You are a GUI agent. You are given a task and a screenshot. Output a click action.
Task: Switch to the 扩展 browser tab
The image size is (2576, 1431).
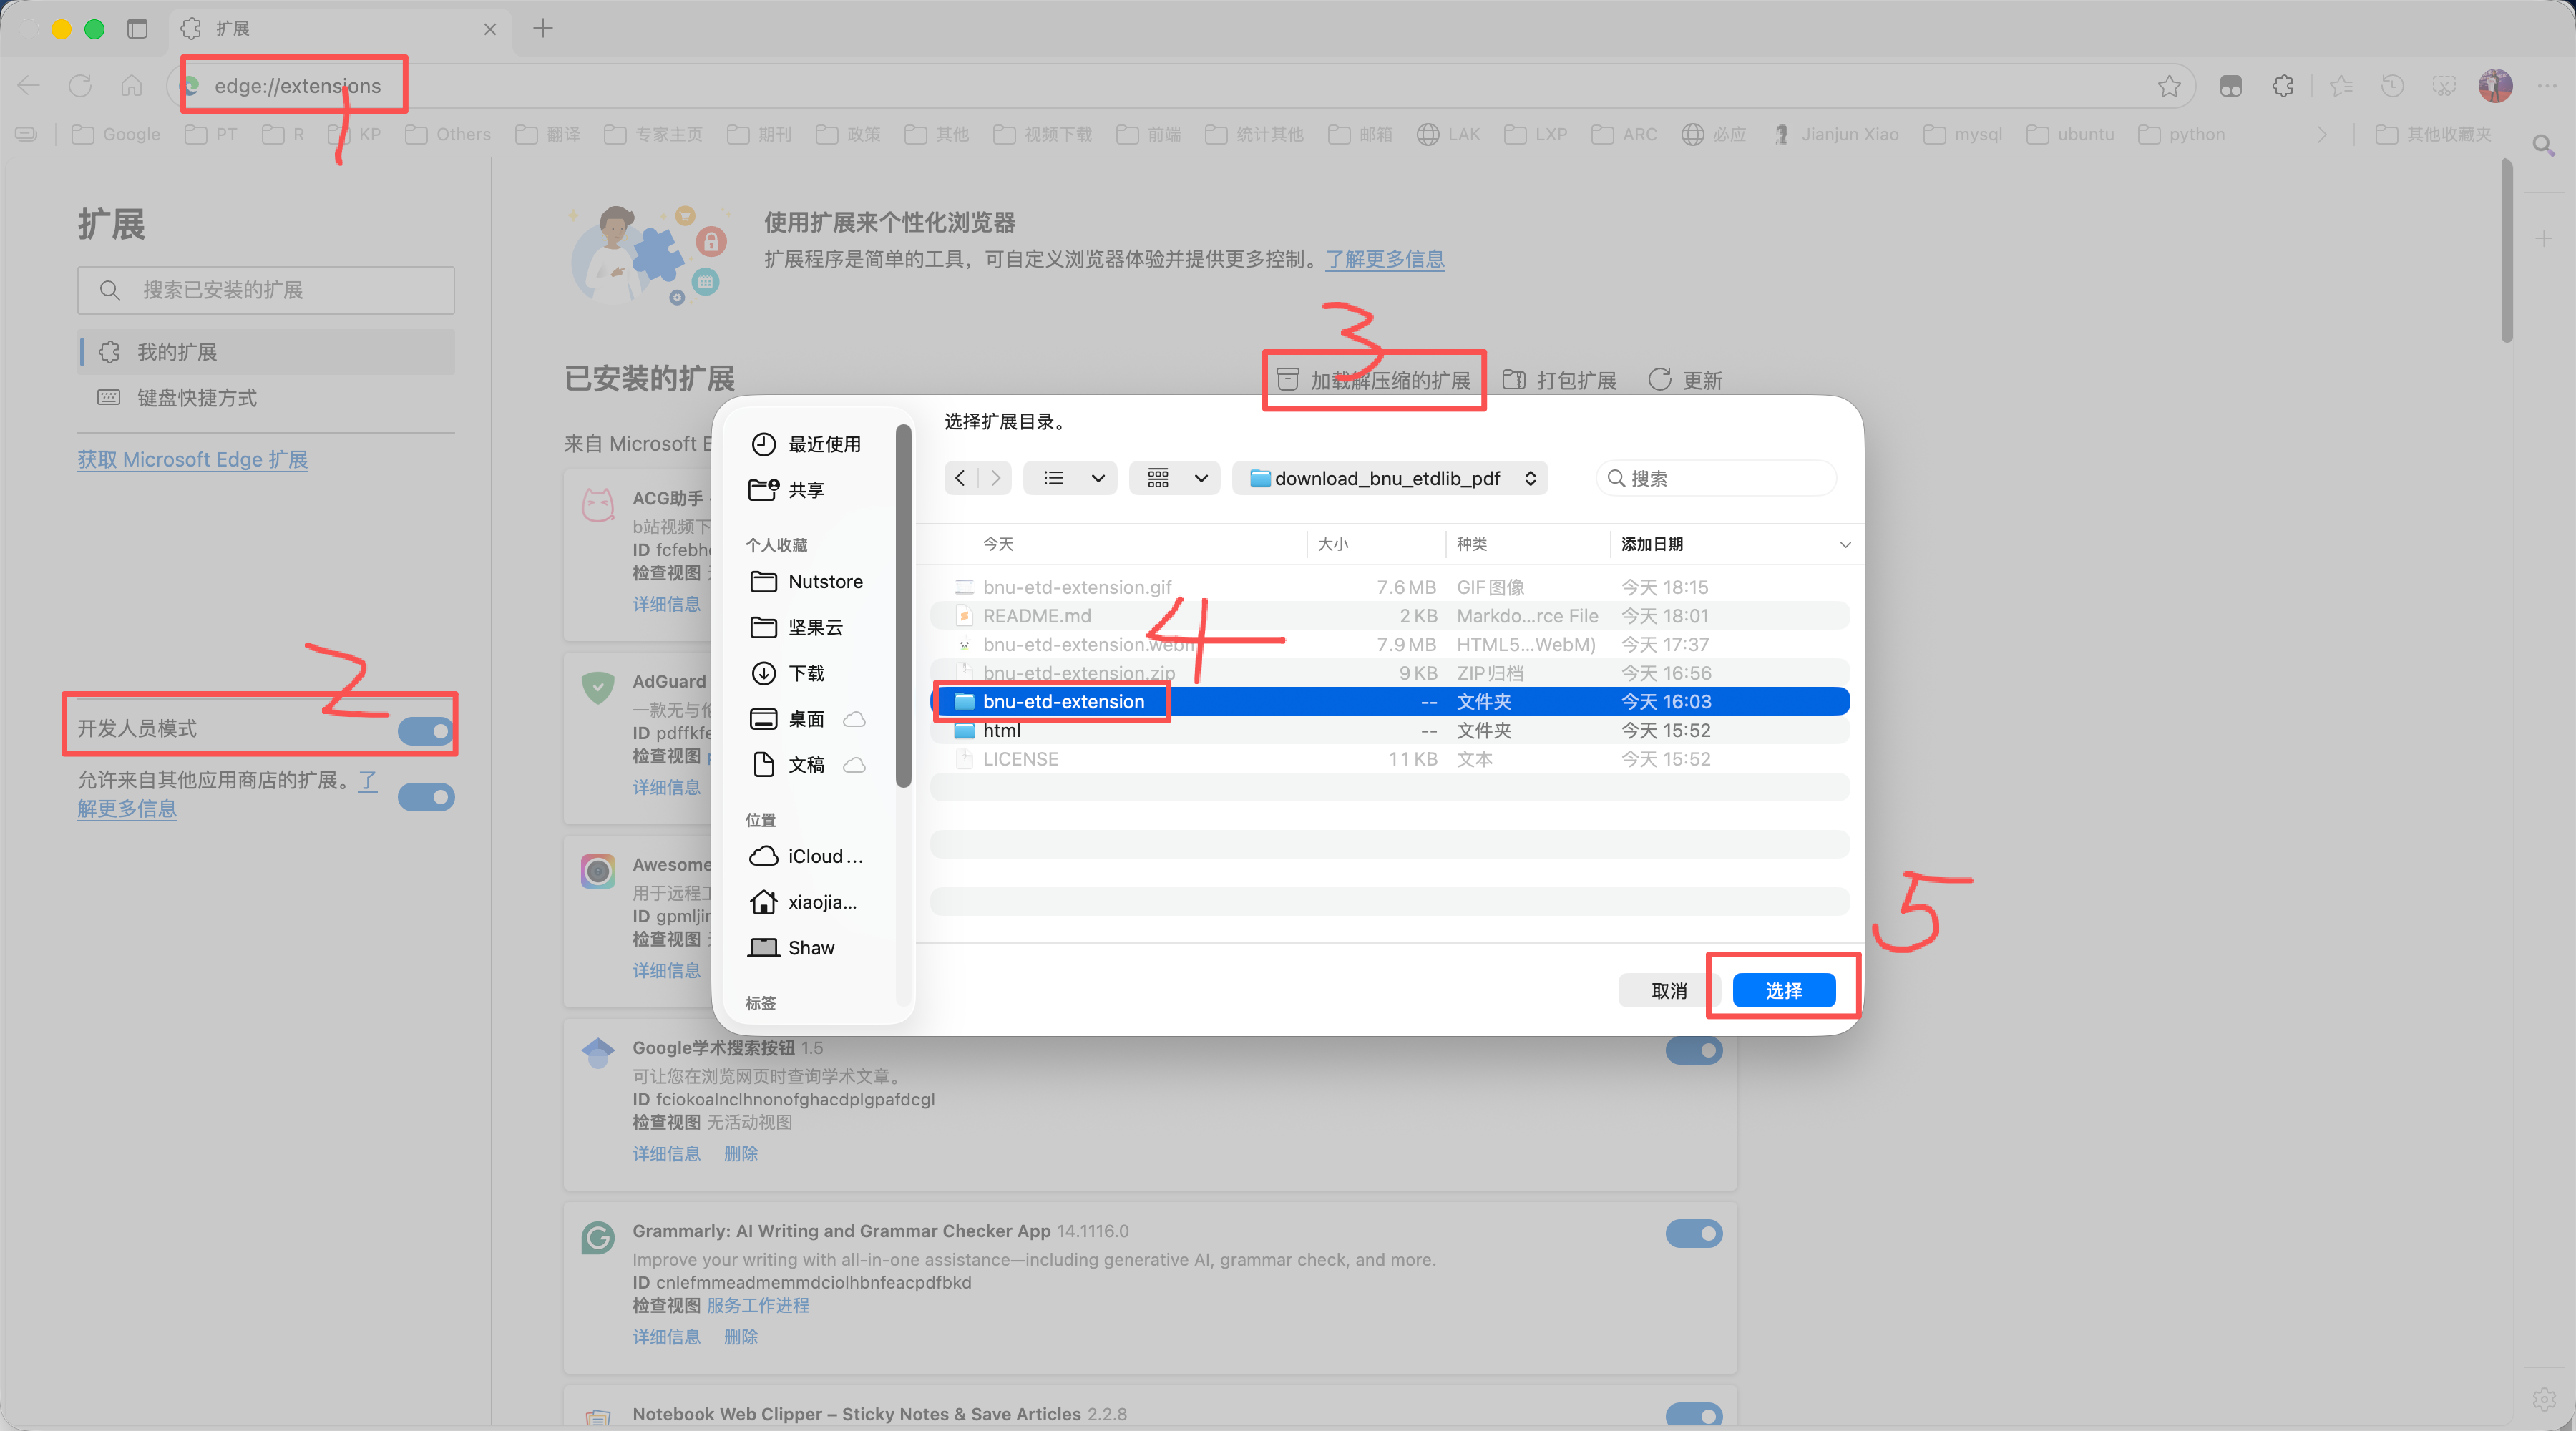(x=340, y=29)
